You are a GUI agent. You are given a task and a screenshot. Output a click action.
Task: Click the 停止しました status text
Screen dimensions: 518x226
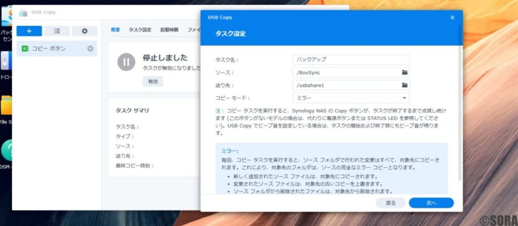point(165,58)
